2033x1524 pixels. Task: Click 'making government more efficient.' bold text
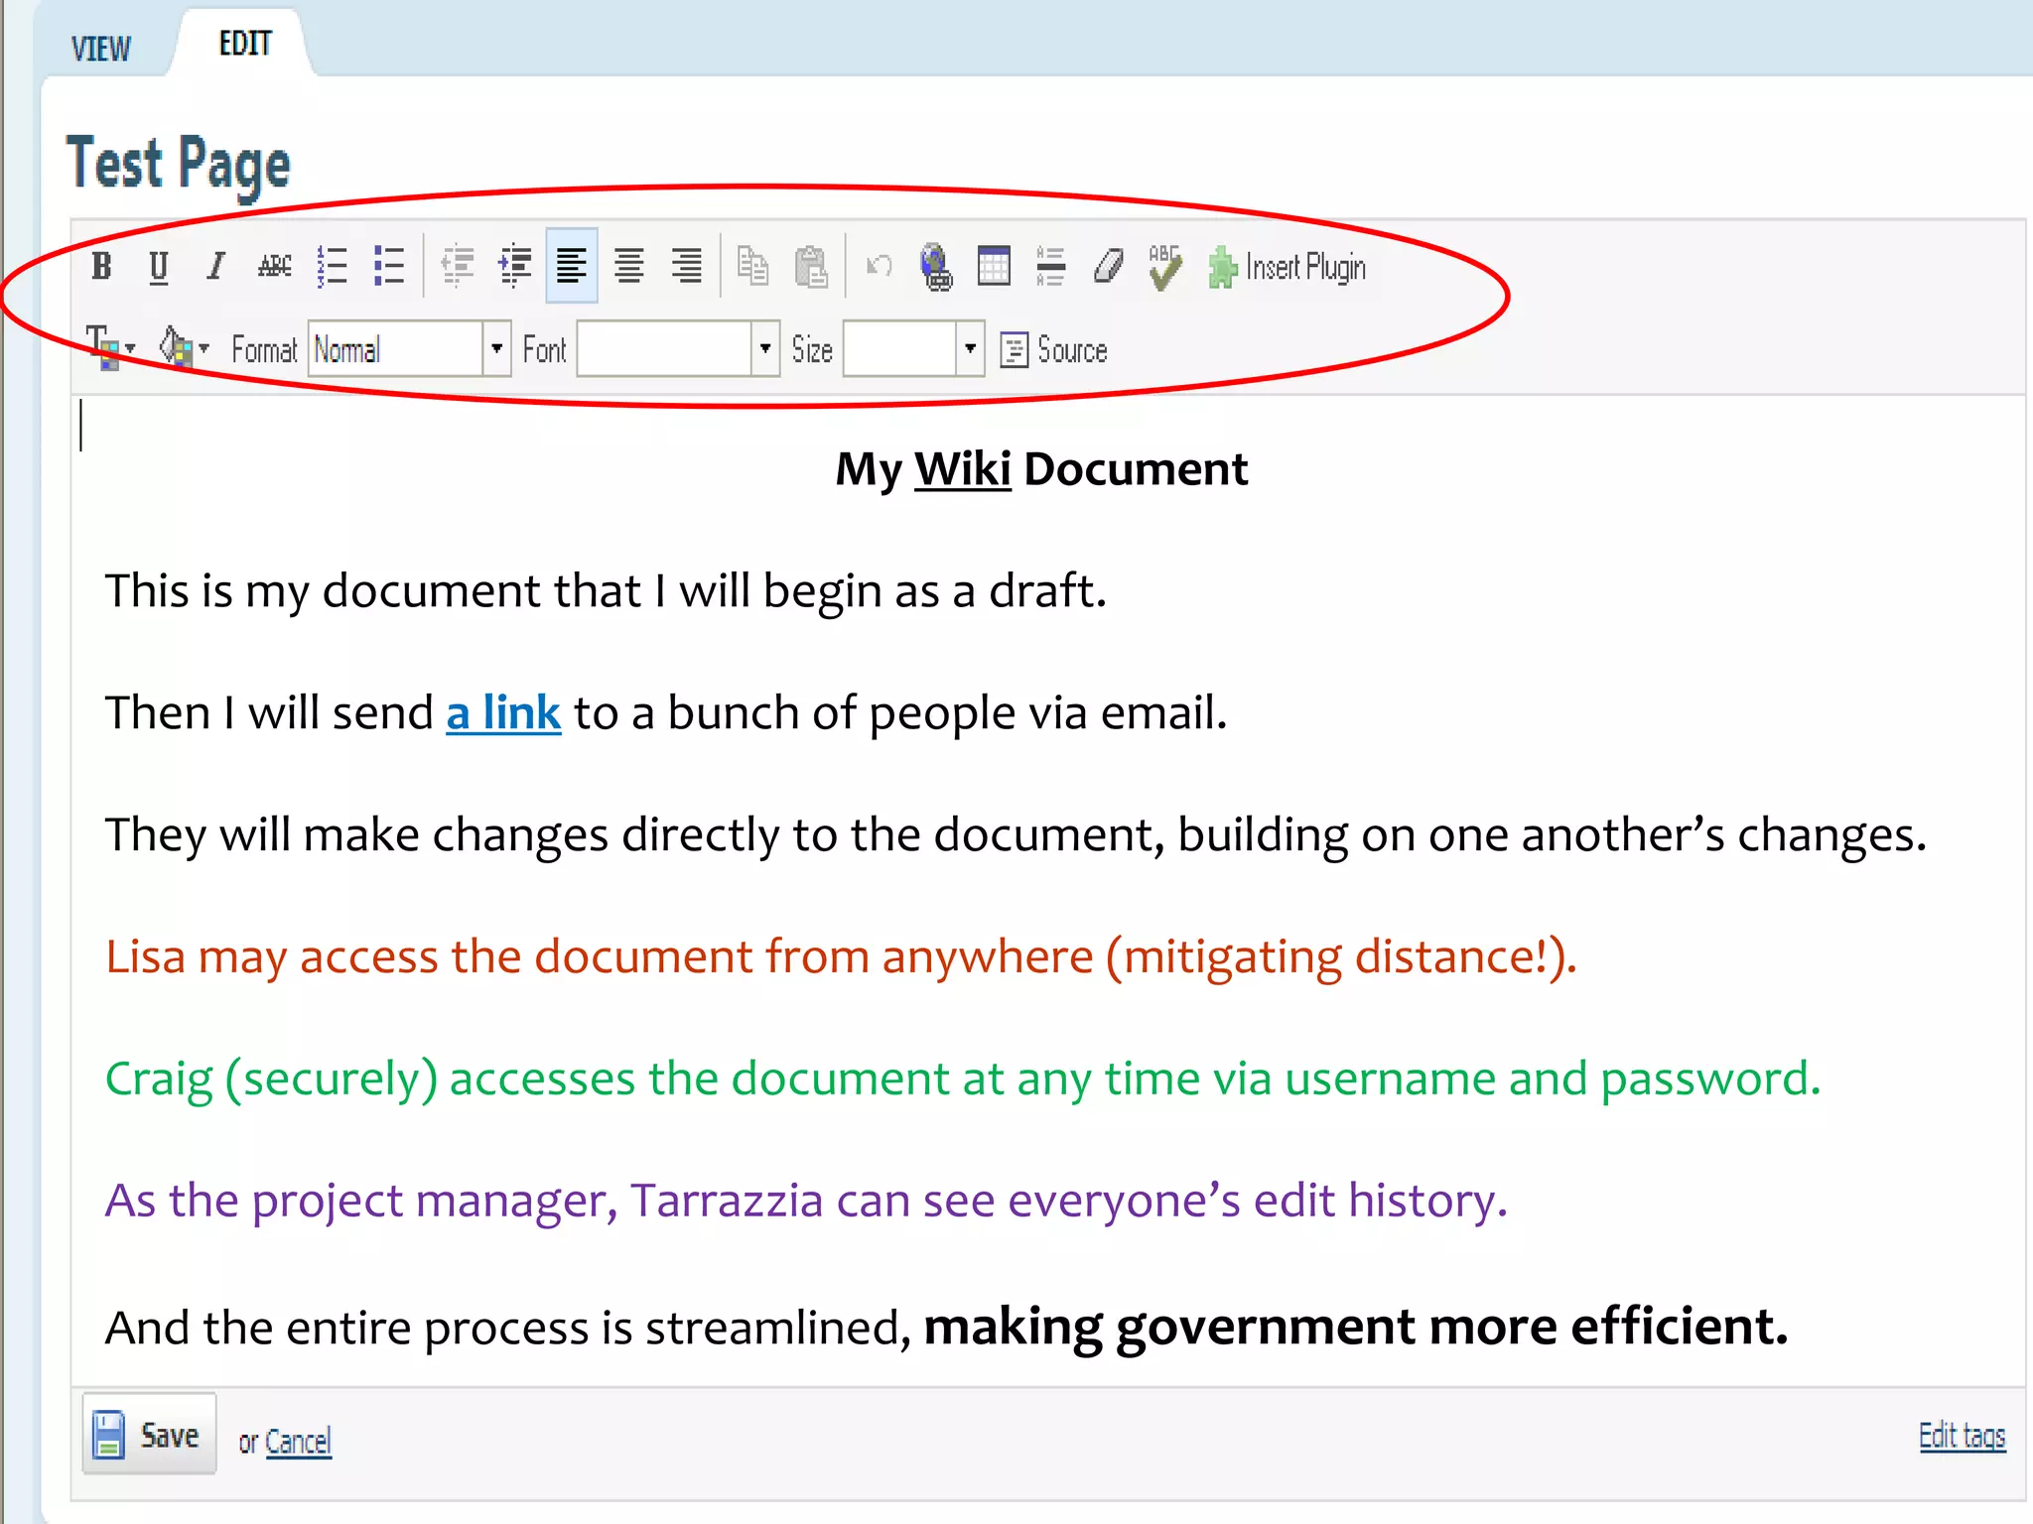tap(1356, 1329)
